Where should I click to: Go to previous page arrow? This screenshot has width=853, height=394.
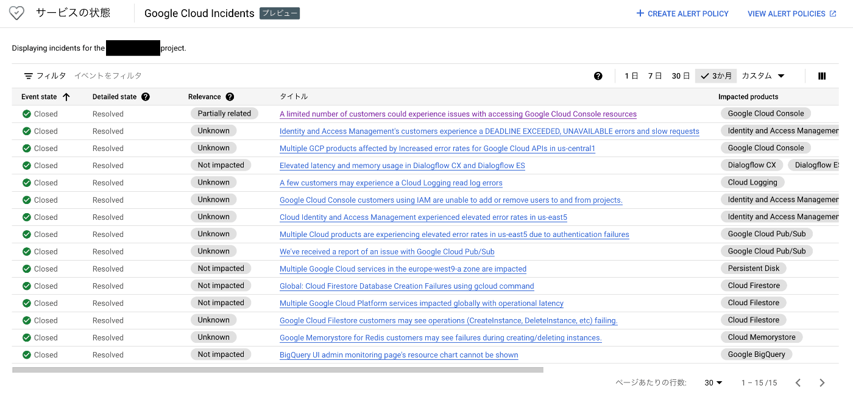(798, 382)
